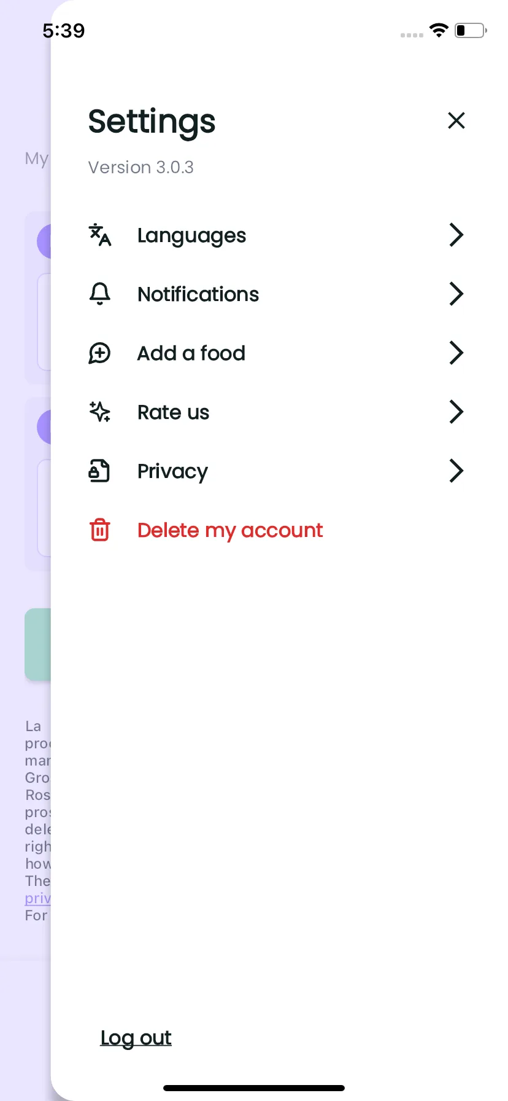Viewport: 508px width, 1101px height.
Task: Open Privacy via its chevron arrow
Action: coord(456,471)
